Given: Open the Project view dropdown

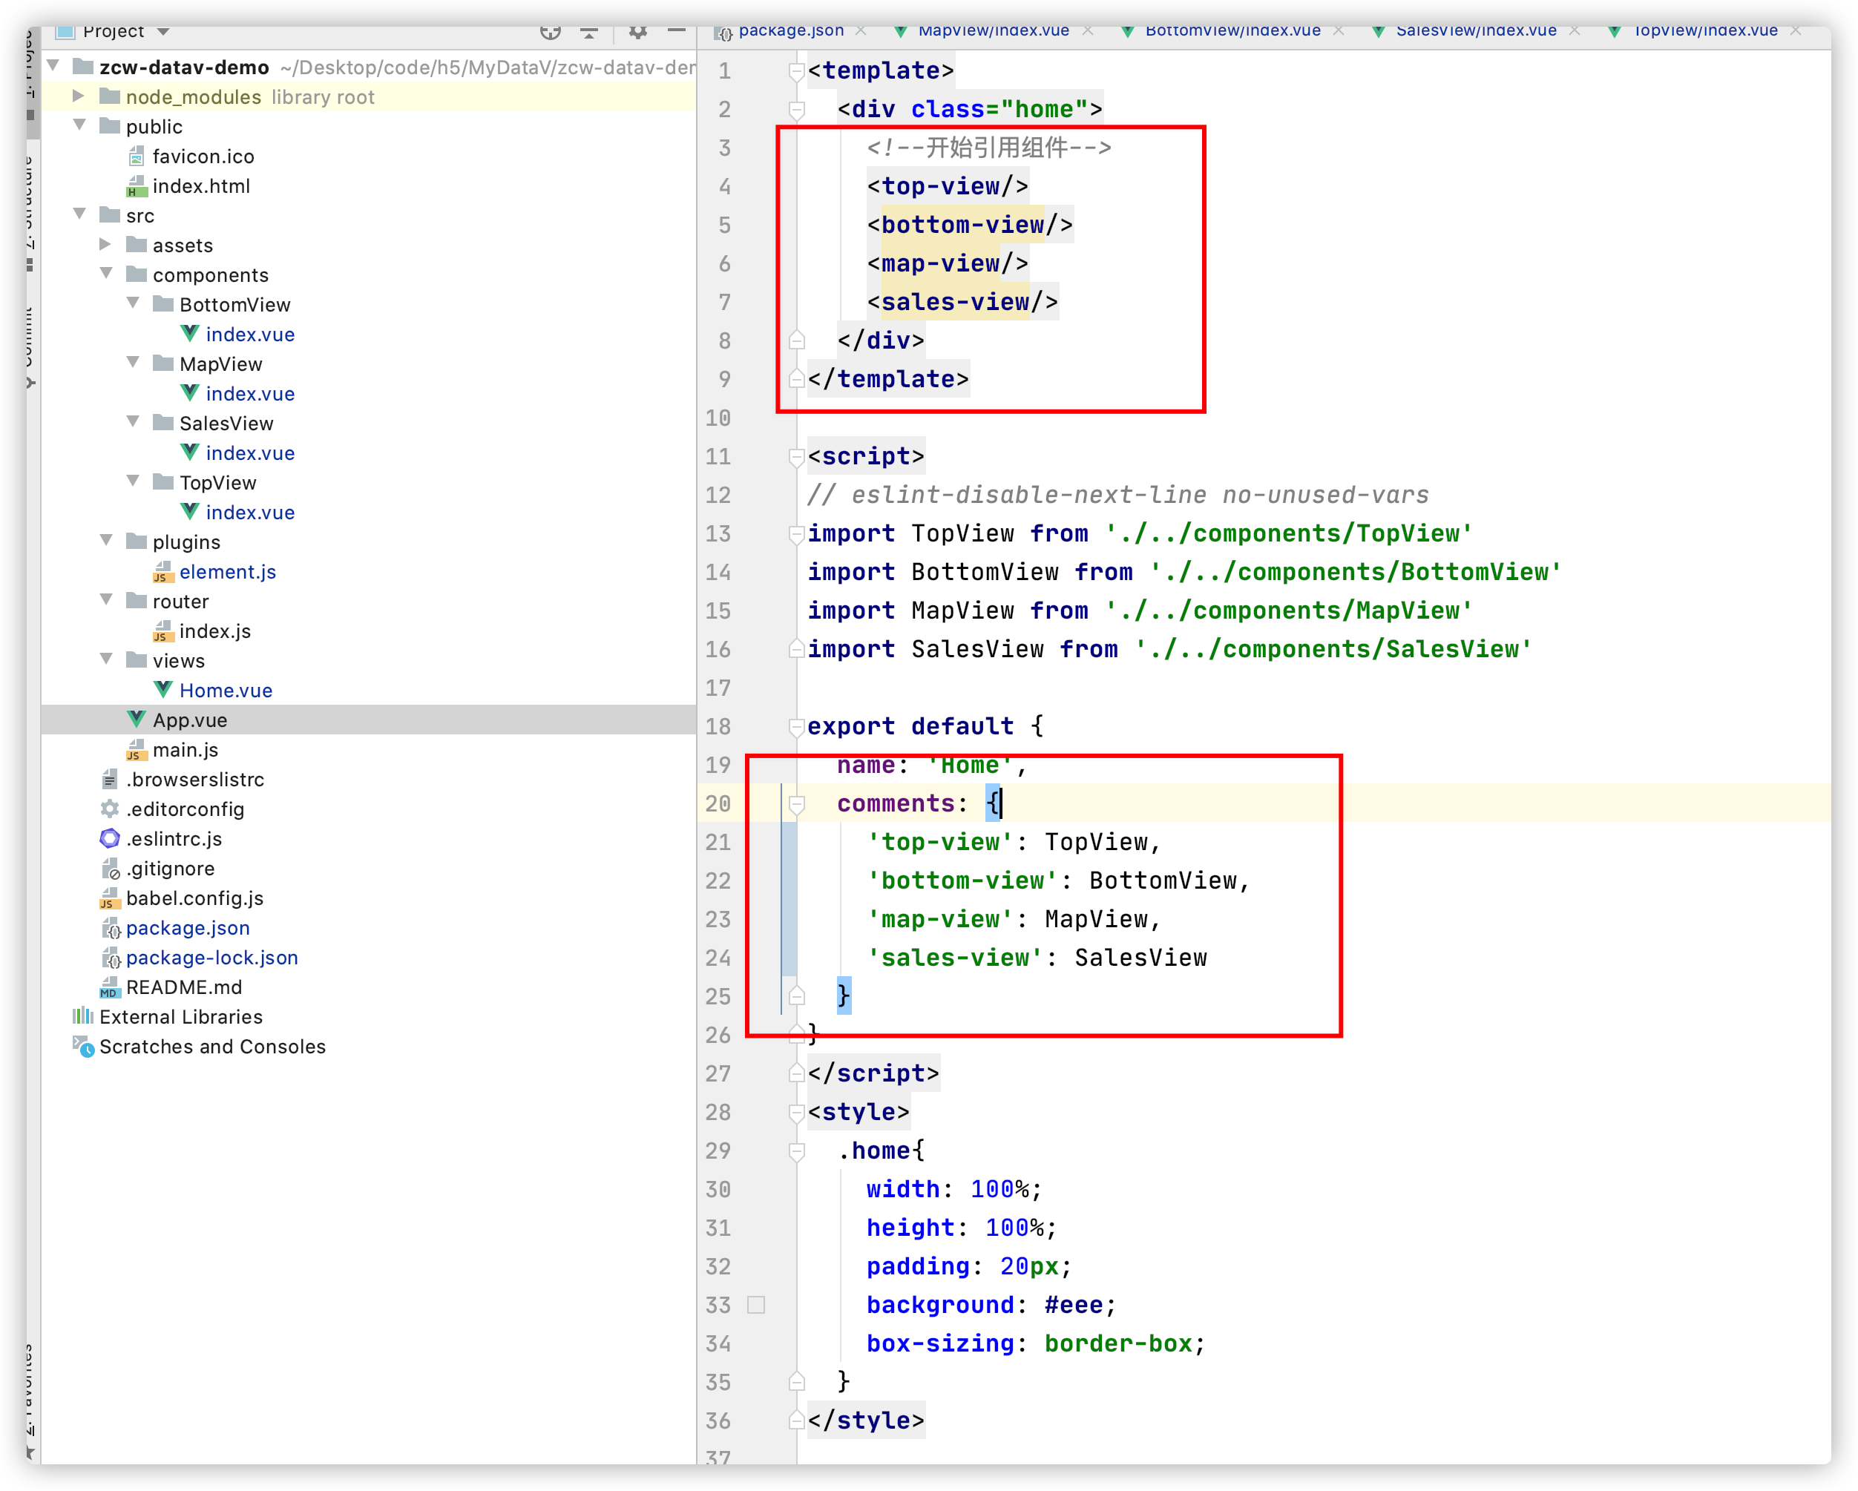Looking at the screenshot, I should click(164, 32).
